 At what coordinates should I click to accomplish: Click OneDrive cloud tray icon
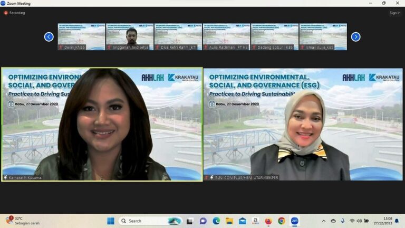coord(333,221)
